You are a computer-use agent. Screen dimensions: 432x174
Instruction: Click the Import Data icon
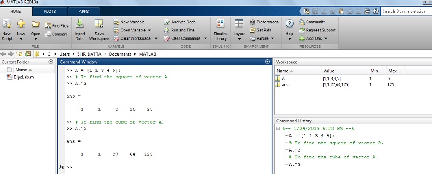coord(79,24)
